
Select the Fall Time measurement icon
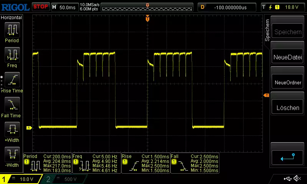[12, 105]
